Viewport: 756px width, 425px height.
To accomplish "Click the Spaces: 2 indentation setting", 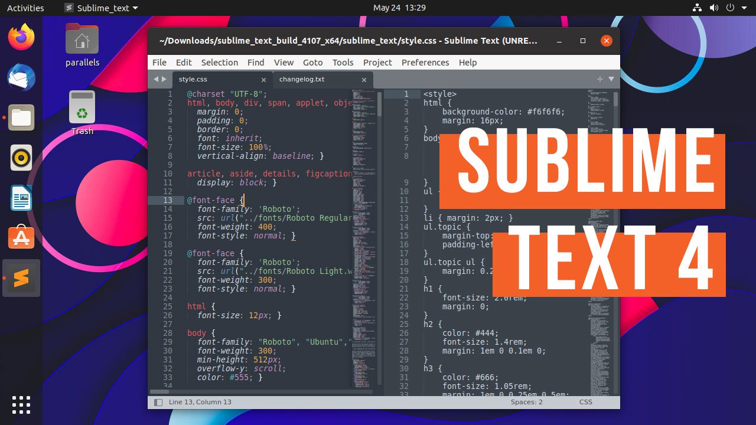I will click(527, 402).
